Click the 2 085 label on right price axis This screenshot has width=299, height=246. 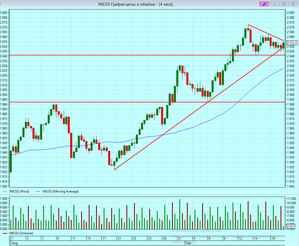point(291,13)
